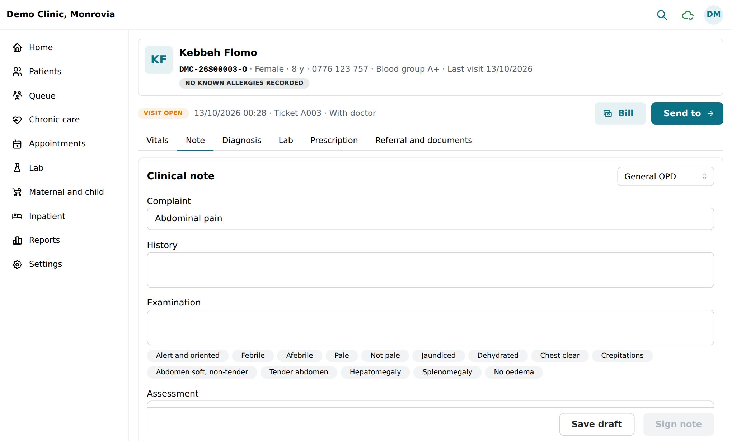Viewport: 732px width, 441px height.
Task: Toggle the No oedema chip
Action: click(514, 372)
